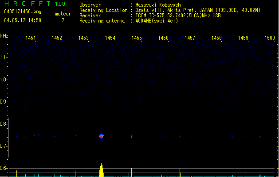This screenshot has height=177, width=279.
Task: Click the Receiving Location field label
Action: tap(103, 10)
